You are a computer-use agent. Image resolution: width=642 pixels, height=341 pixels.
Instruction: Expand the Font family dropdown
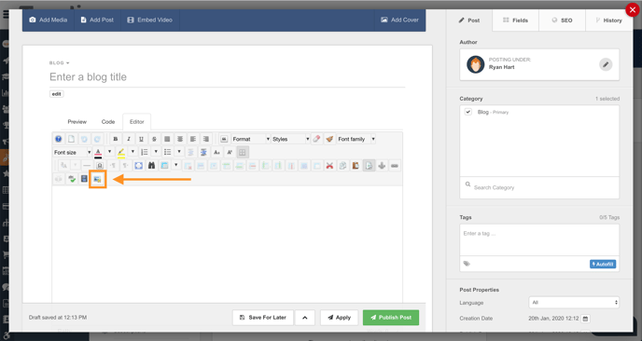tap(356, 139)
